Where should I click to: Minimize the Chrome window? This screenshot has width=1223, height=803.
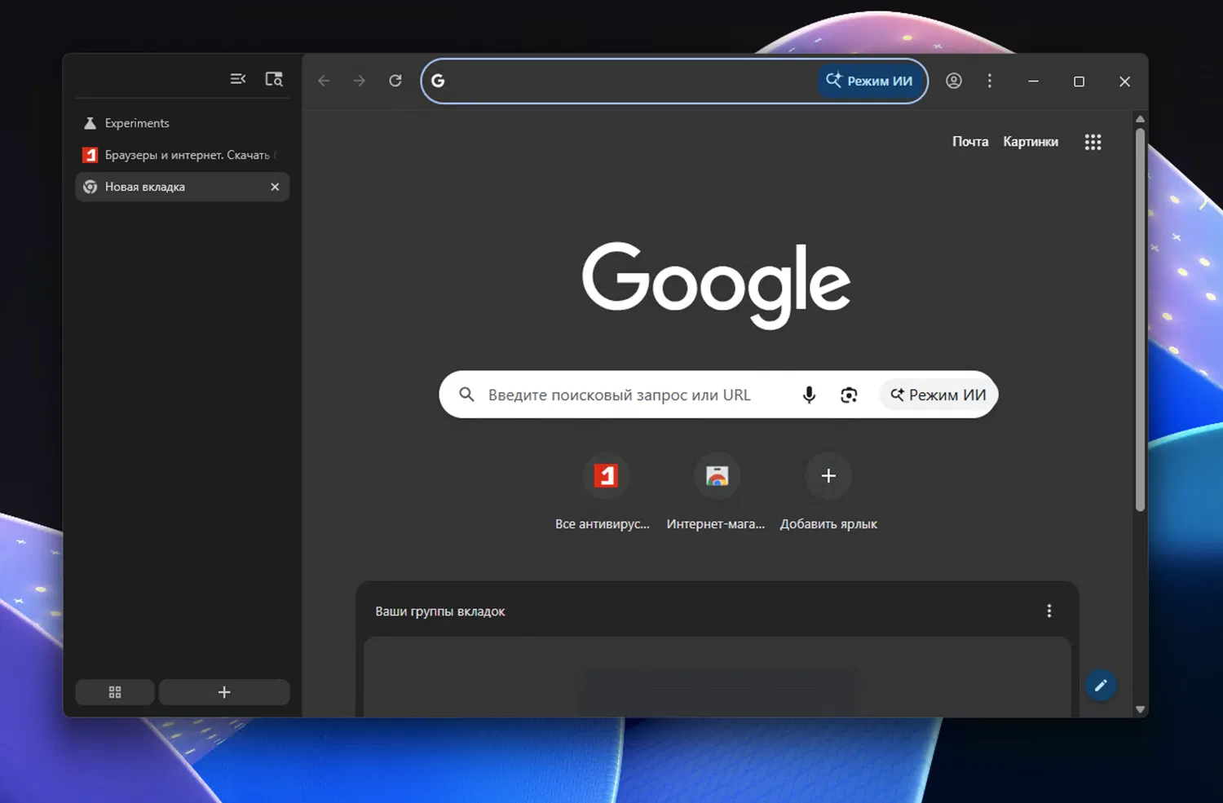click(1033, 81)
